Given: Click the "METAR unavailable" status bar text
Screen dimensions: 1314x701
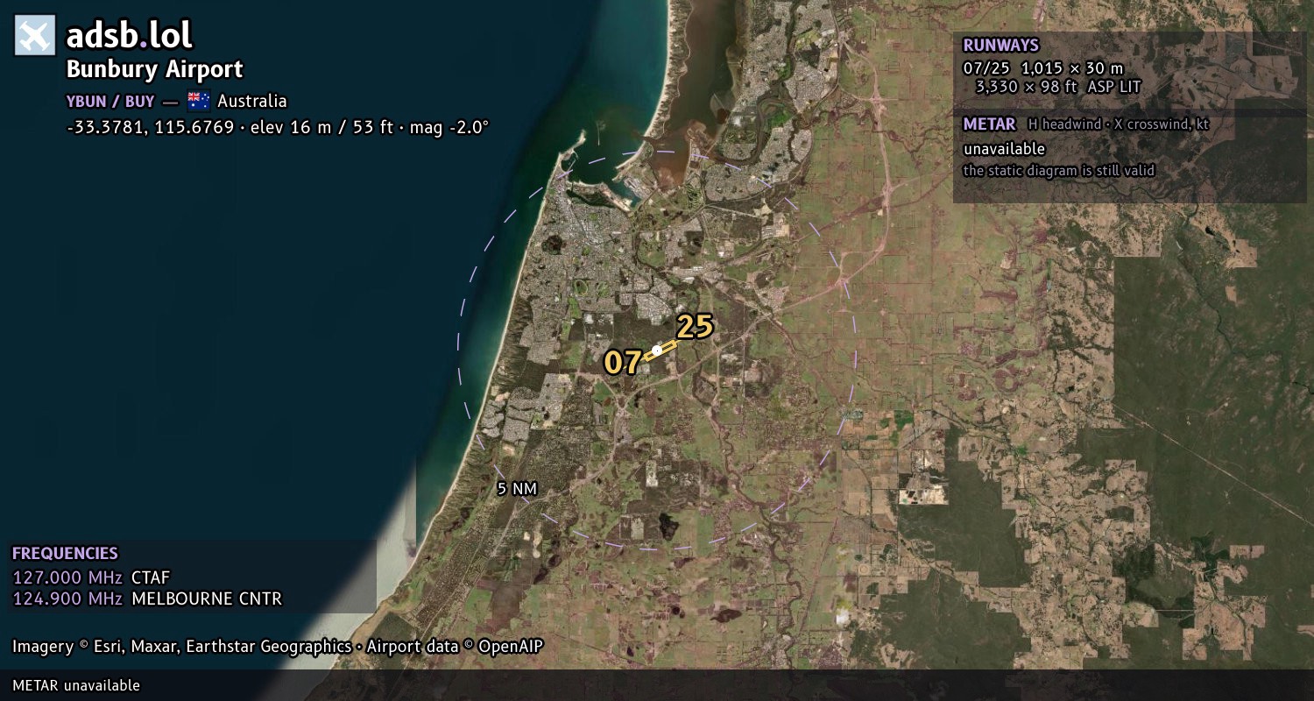Looking at the screenshot, I should click(x=76, y=685).
